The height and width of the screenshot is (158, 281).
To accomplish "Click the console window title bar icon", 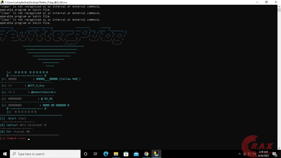I will pos(2,2).
